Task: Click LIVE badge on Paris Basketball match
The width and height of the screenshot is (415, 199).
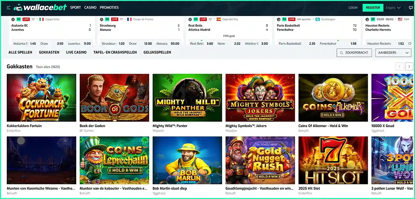Action: 292,19
